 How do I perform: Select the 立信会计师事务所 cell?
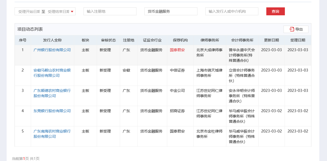tap(242, 75)
